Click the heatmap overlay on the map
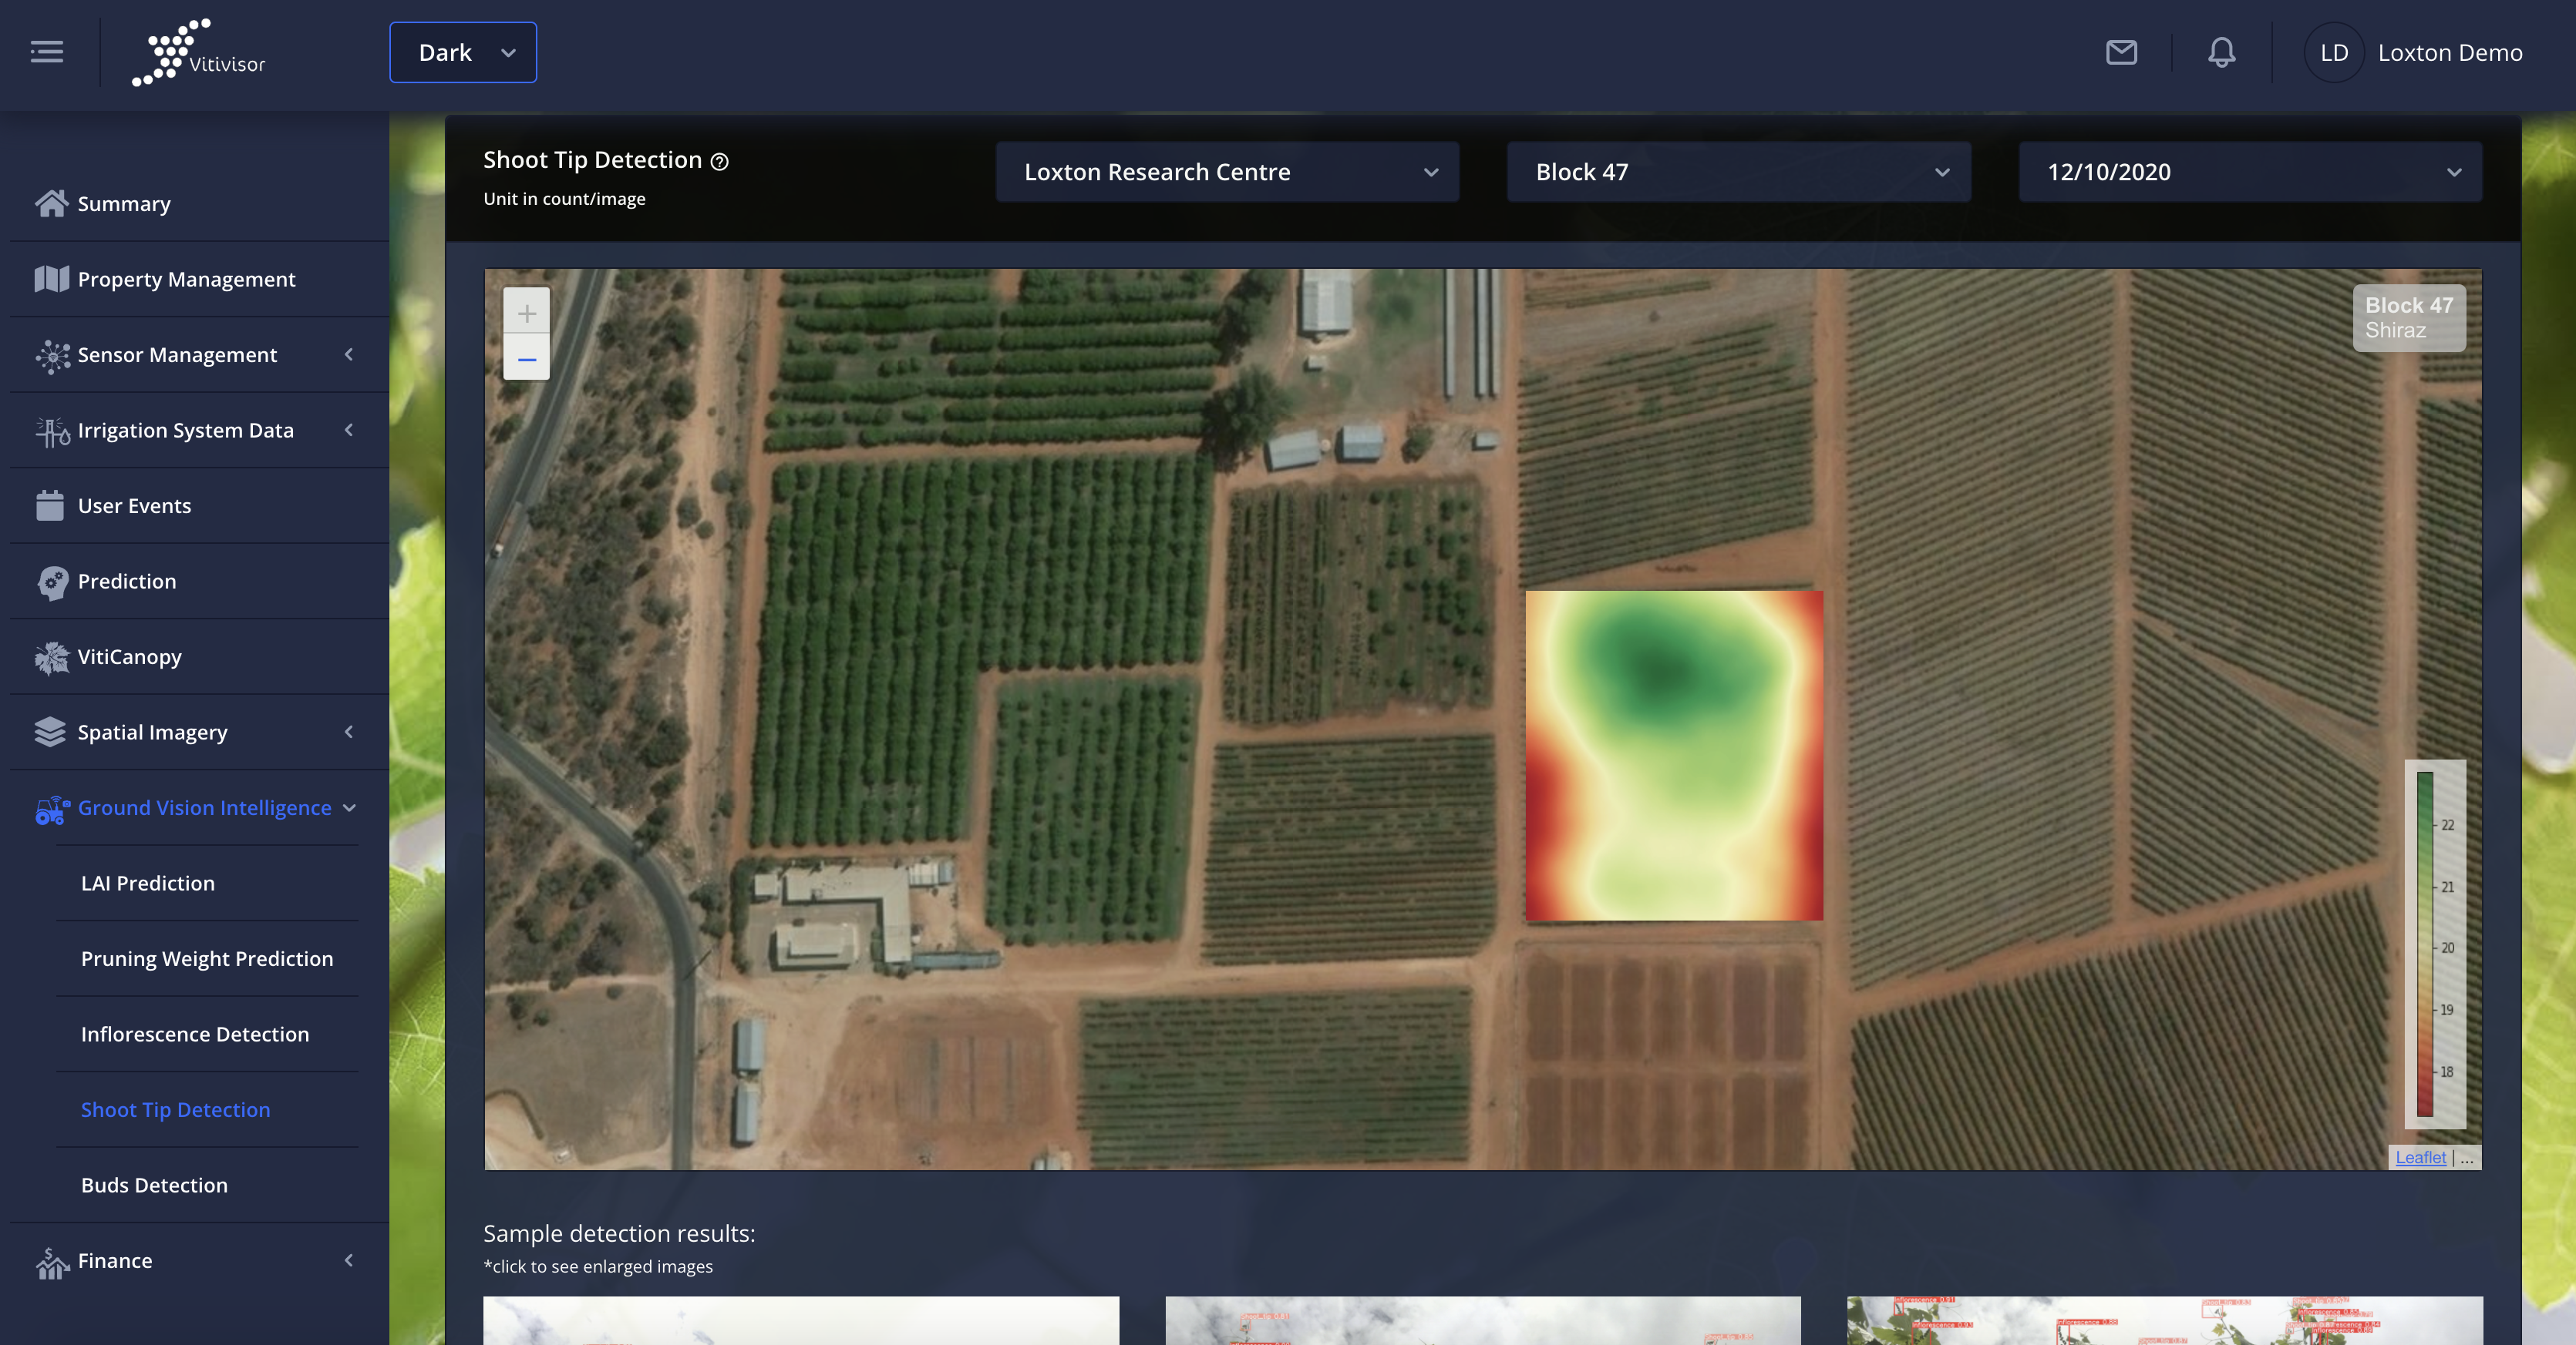 pos(1673,754)
